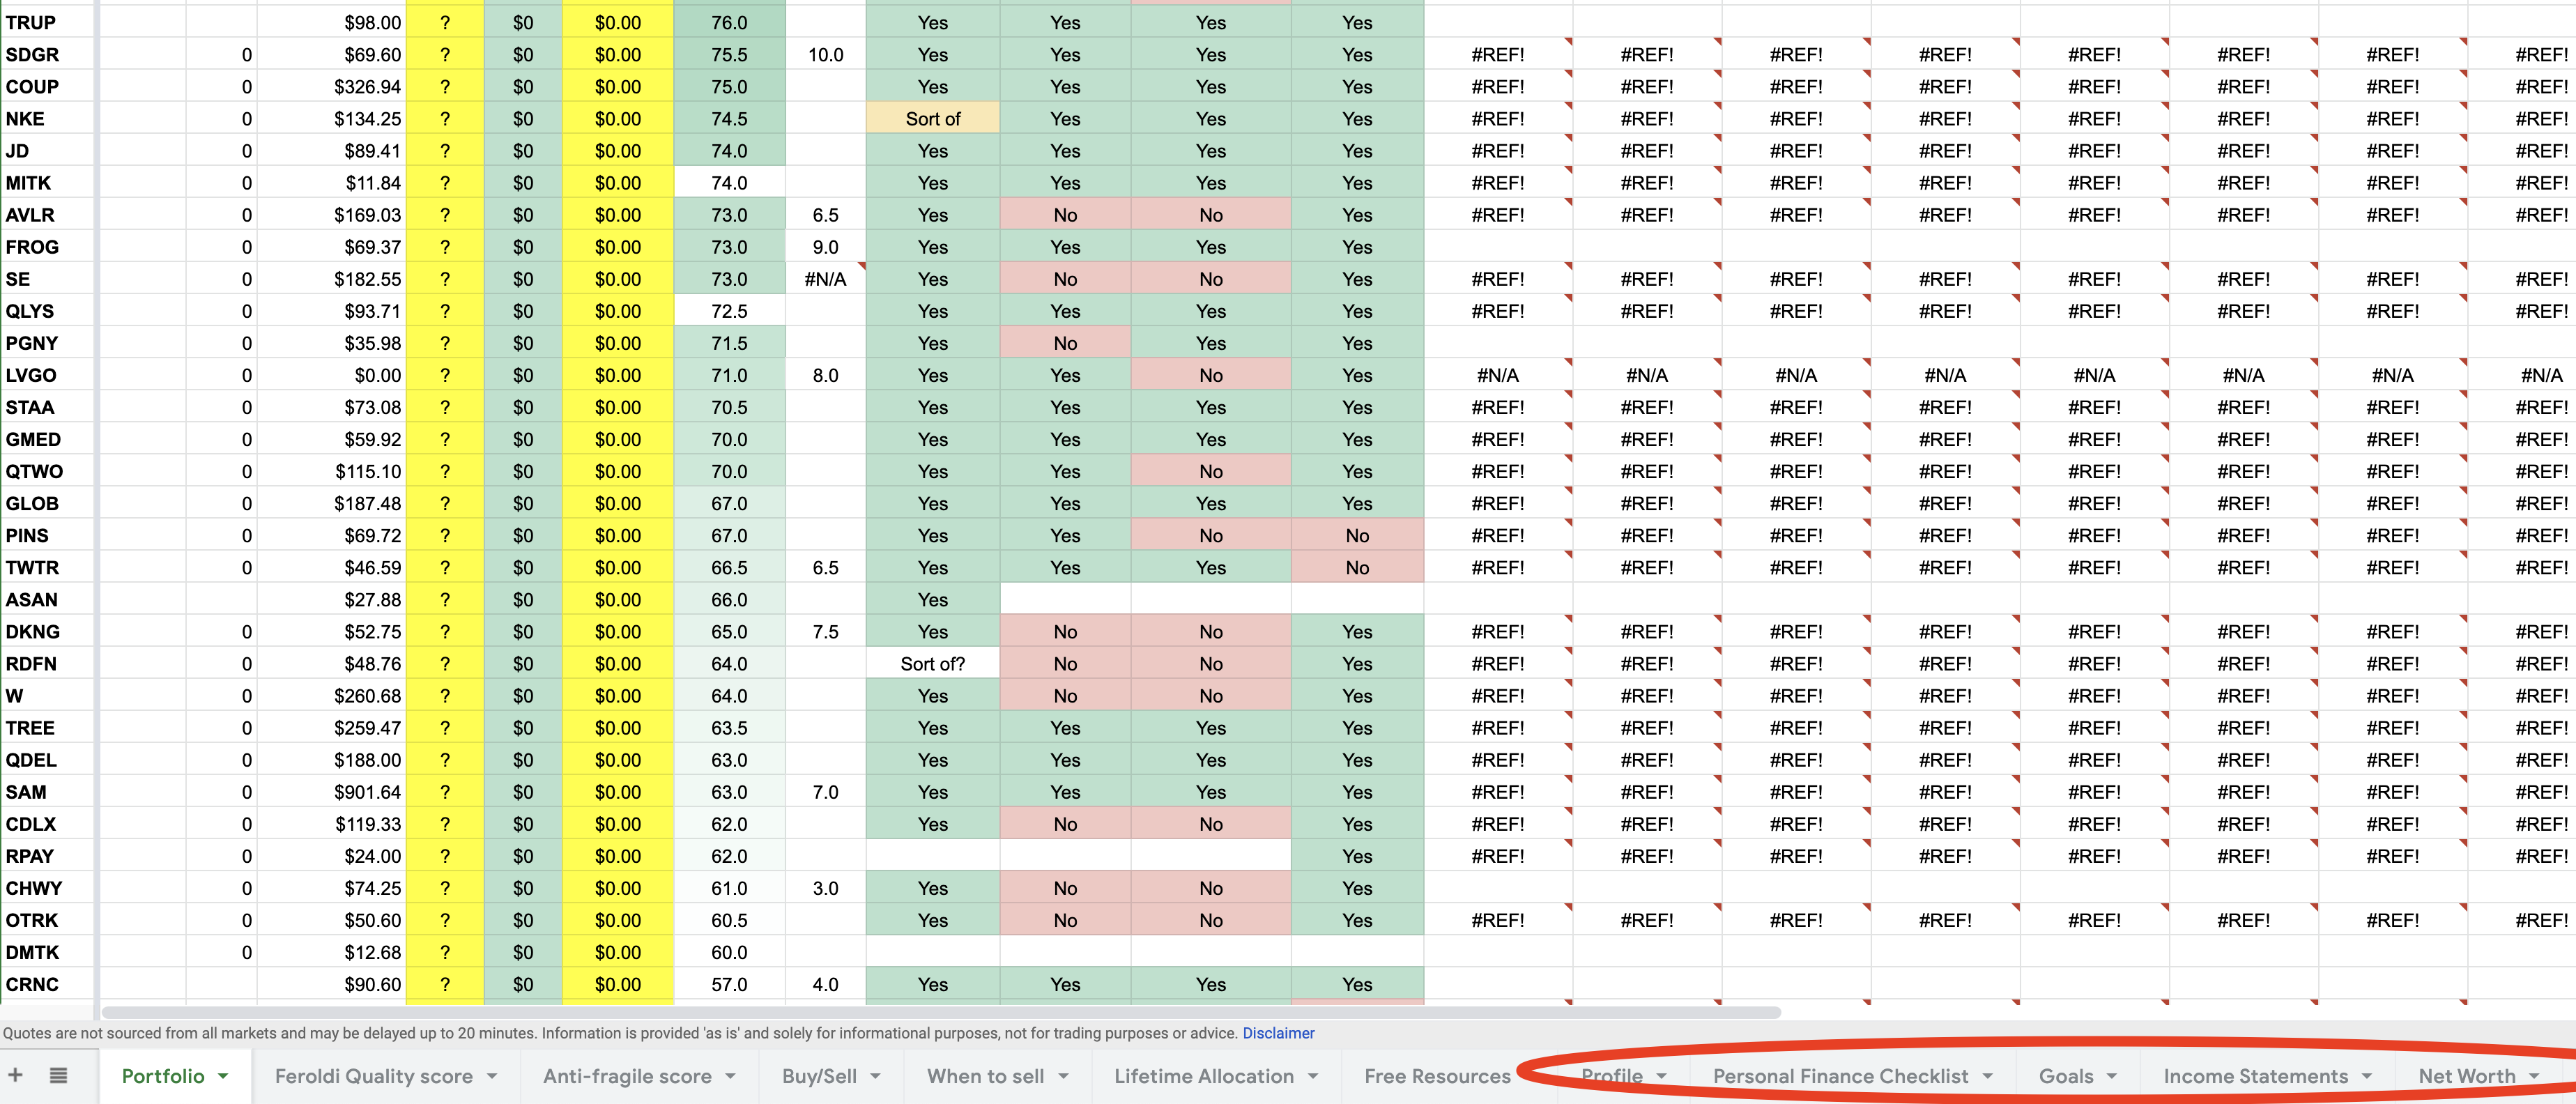
Task: Switch to Anti-fragile score tab
Action: click(627, 1076)
